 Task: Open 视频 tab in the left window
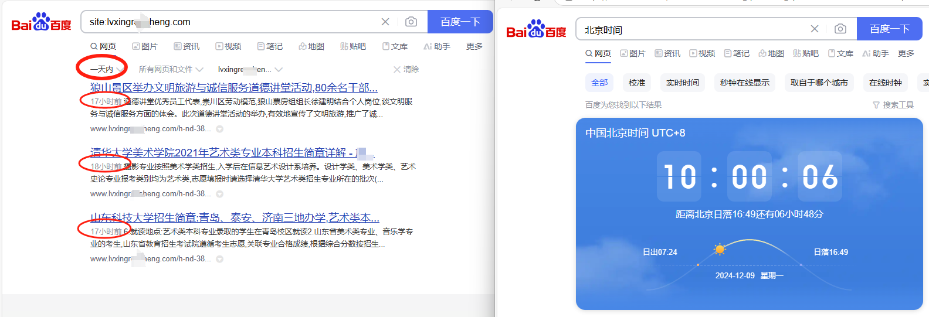(228, 46)
